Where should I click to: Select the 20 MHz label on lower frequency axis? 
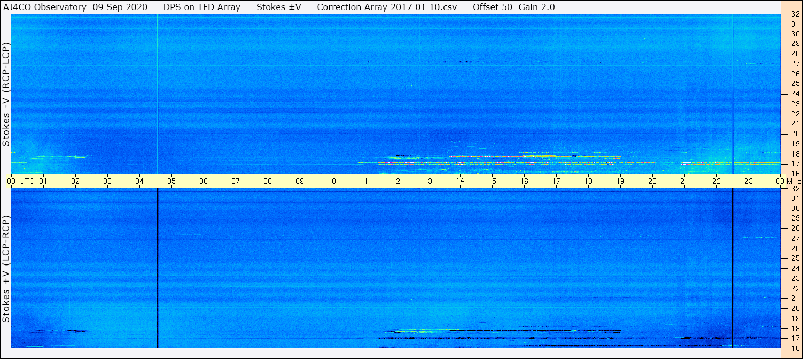794,308
